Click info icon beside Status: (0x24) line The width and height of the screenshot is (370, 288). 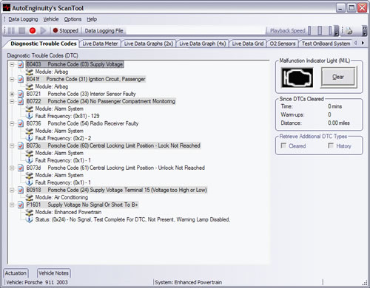pyautogui.click(x=30, y=219)
